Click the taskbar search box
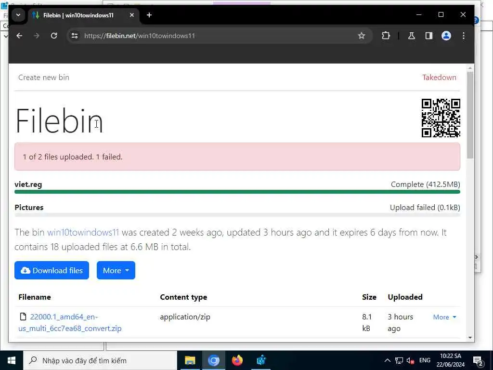Screen dimensions: 493x370 pyautogui.click(x=100, y=360)
